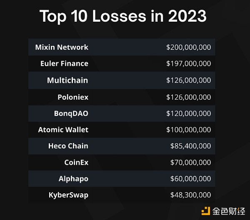Screen dimensions: 250x220
Task: Click the Top 10 Losses in 2023 title
Action: coord(123,16)
